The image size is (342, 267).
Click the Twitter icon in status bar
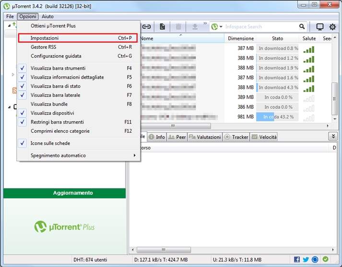click(306, 259)
